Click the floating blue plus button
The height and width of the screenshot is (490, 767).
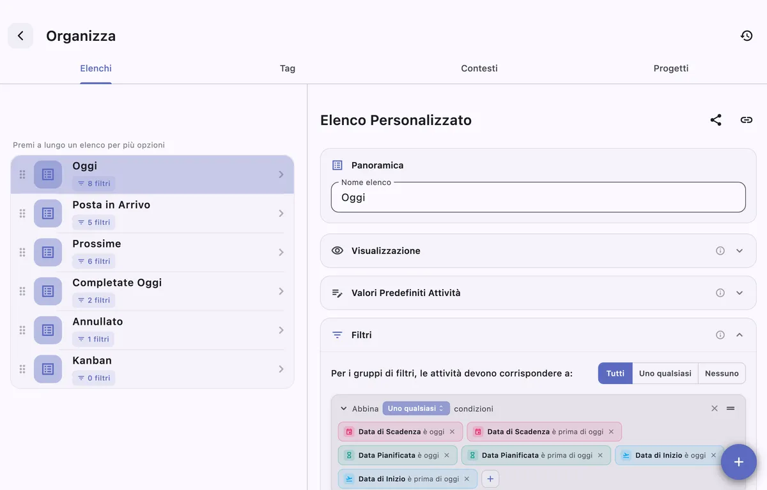(739, 462)
